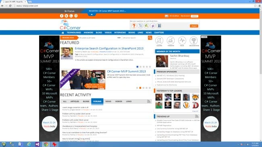Switch to the All recent activity tab
The width and height of the screenshot is (262, 147).
pos(65,101)
